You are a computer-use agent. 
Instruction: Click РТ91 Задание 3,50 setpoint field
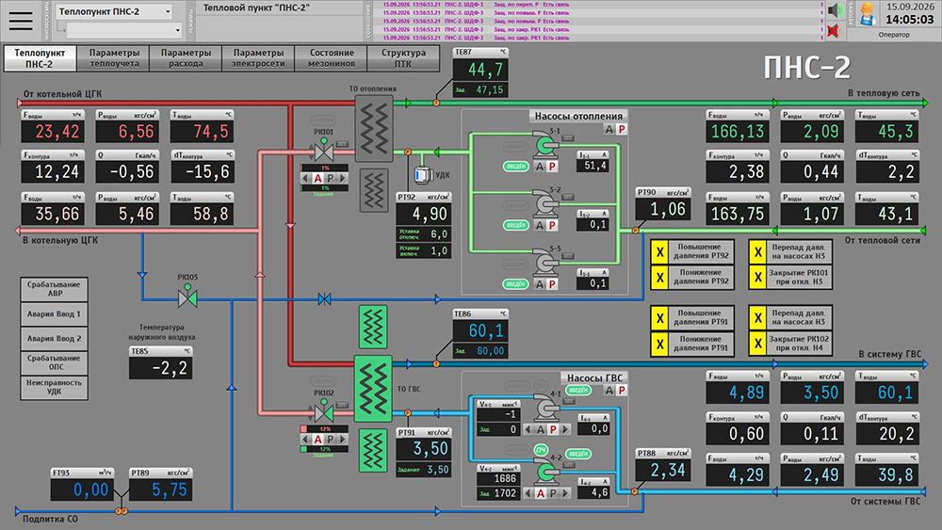pos(424,470)
